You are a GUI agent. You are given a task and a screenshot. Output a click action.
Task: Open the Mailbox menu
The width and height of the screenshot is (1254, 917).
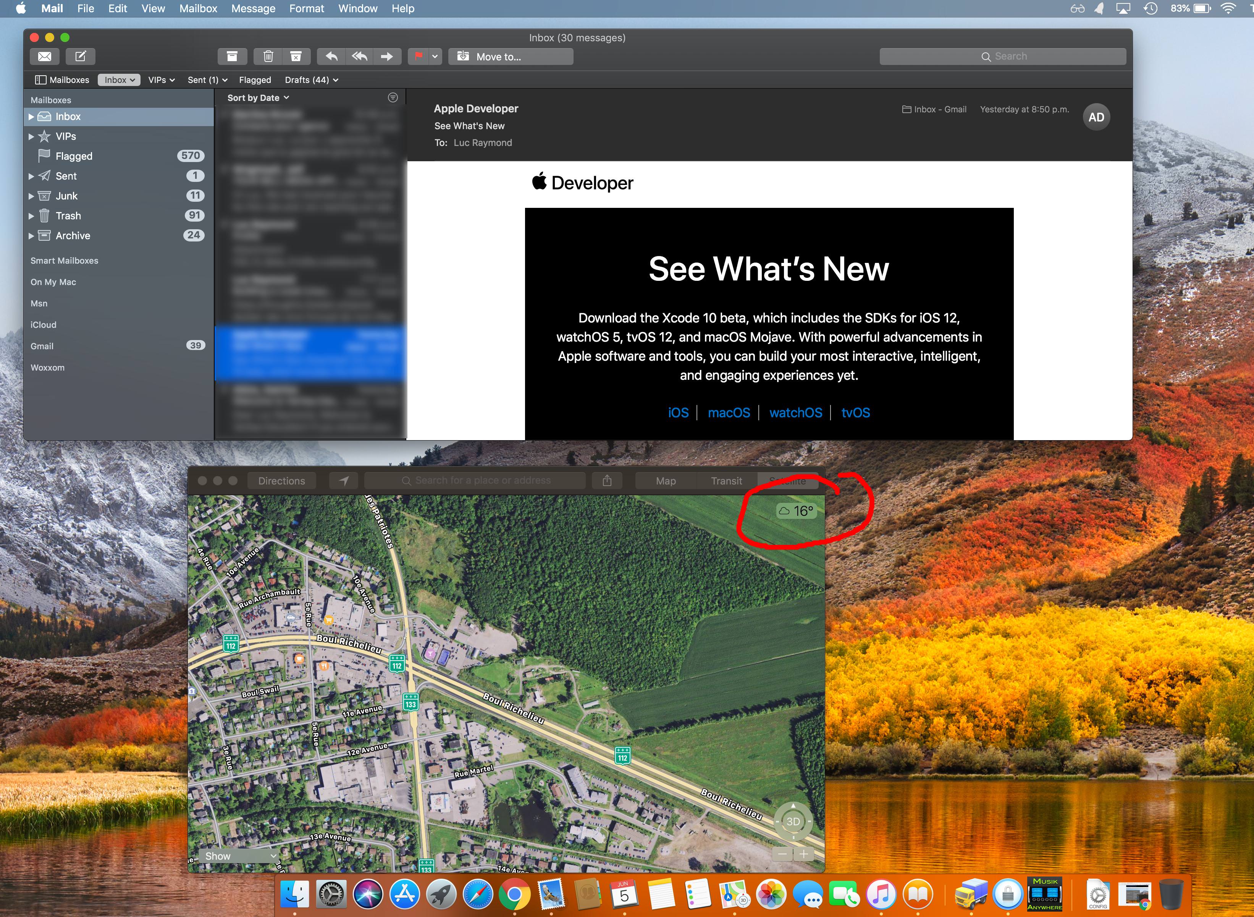click(198, 8)
